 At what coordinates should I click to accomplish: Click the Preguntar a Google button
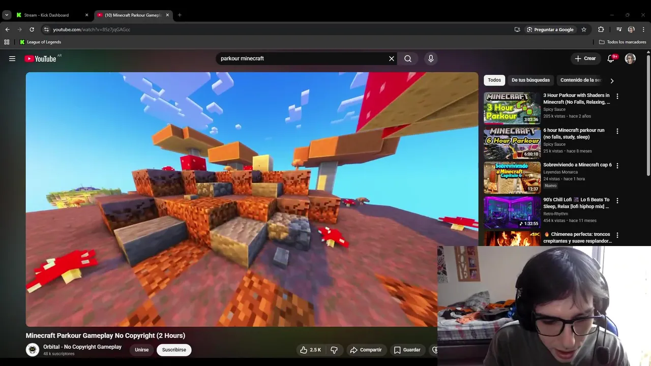pyautogui.click(x=550, y=29)
